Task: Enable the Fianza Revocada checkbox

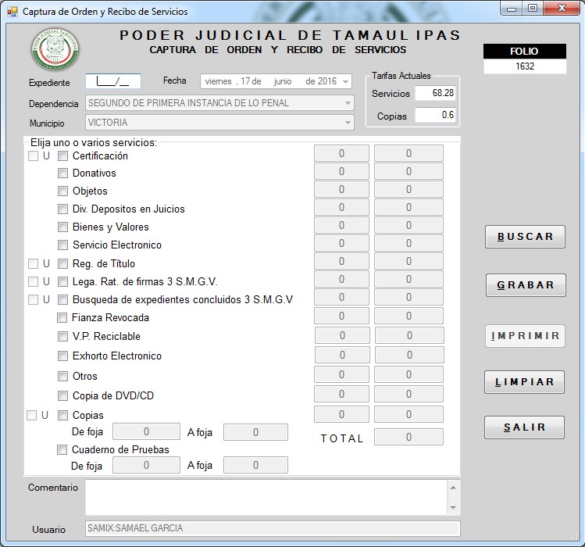Action: (x=62, y=318)
